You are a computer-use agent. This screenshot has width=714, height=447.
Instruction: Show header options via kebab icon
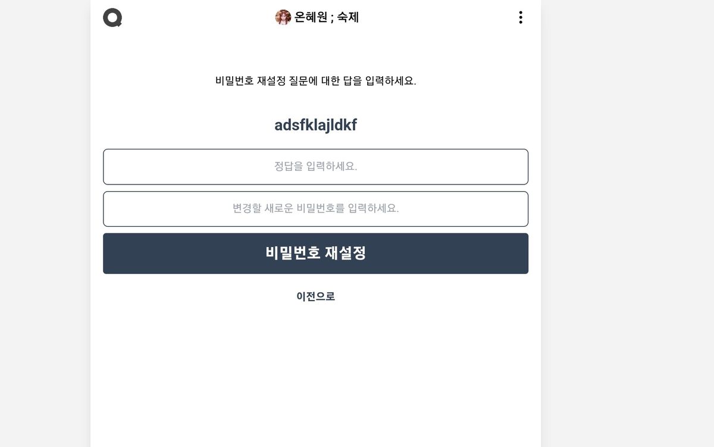521,17
